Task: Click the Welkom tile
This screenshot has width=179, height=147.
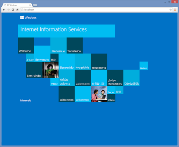Action: (x=144, y=66)
